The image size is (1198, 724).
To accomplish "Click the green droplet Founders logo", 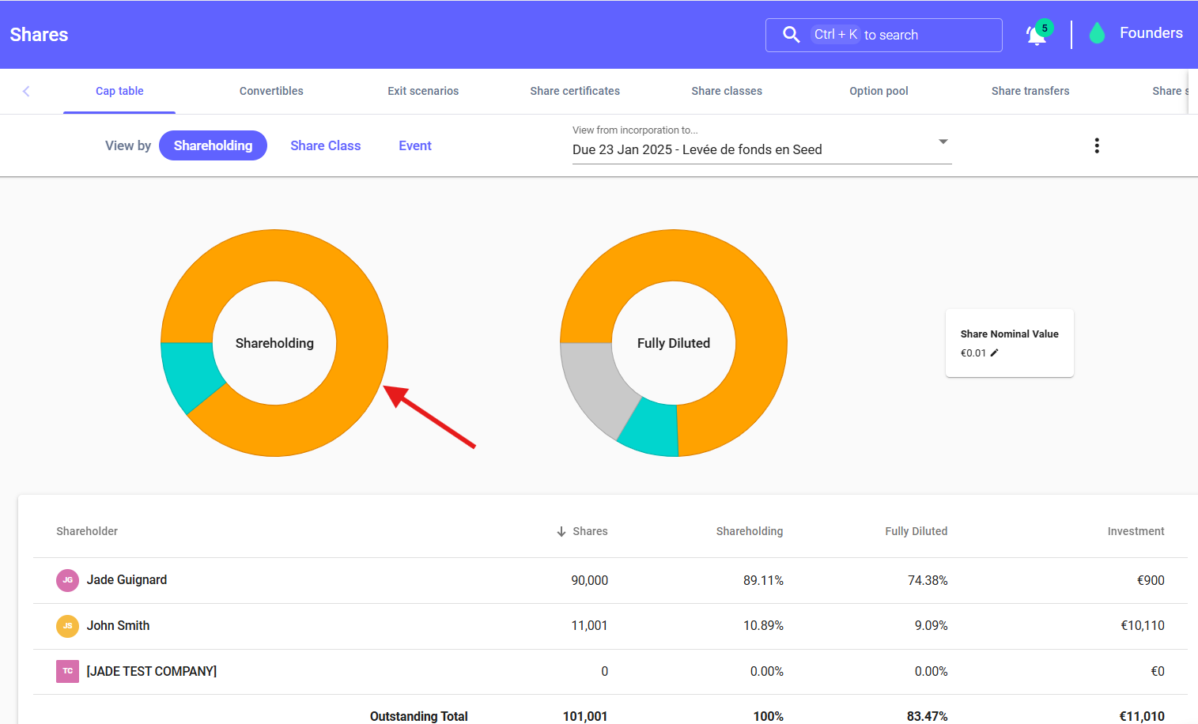I will [1097, 33].
